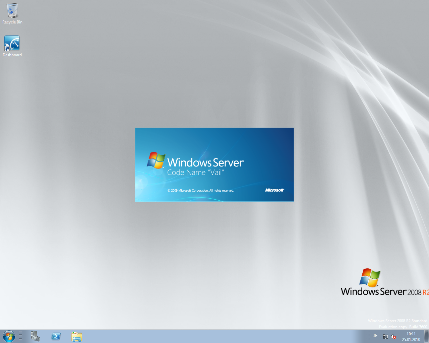Screen dimensions: 429x343
Task: Open Server Manager from the taskbar
Action: tap(36, 336)
